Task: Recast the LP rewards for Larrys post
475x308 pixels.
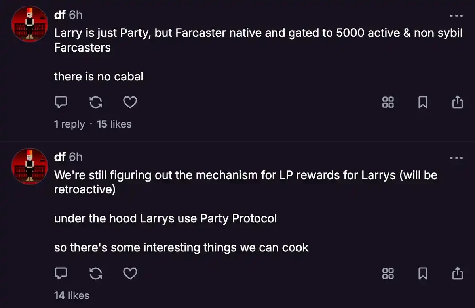Action: point(95,274)
